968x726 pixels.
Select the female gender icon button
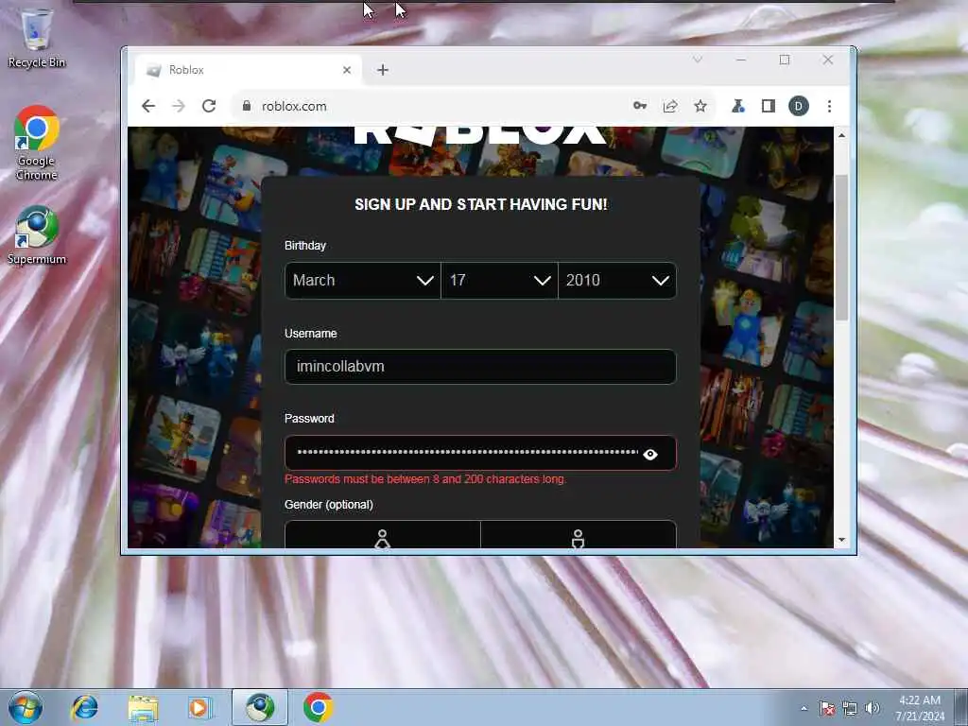coord(383,535)
